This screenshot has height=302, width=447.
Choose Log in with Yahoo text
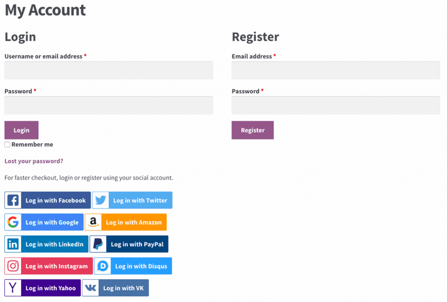pos(51,288)
